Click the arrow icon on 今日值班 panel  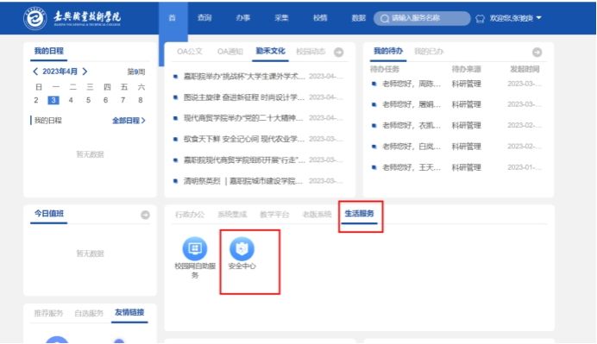(x=145, y=215)
